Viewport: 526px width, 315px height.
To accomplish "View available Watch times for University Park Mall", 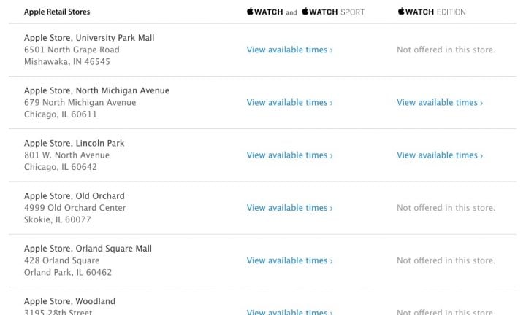I will pos(290,50).
